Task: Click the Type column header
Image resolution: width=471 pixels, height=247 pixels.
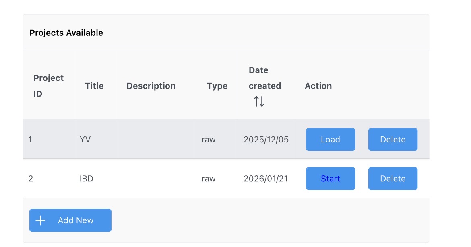Action: tap(217, 86)
